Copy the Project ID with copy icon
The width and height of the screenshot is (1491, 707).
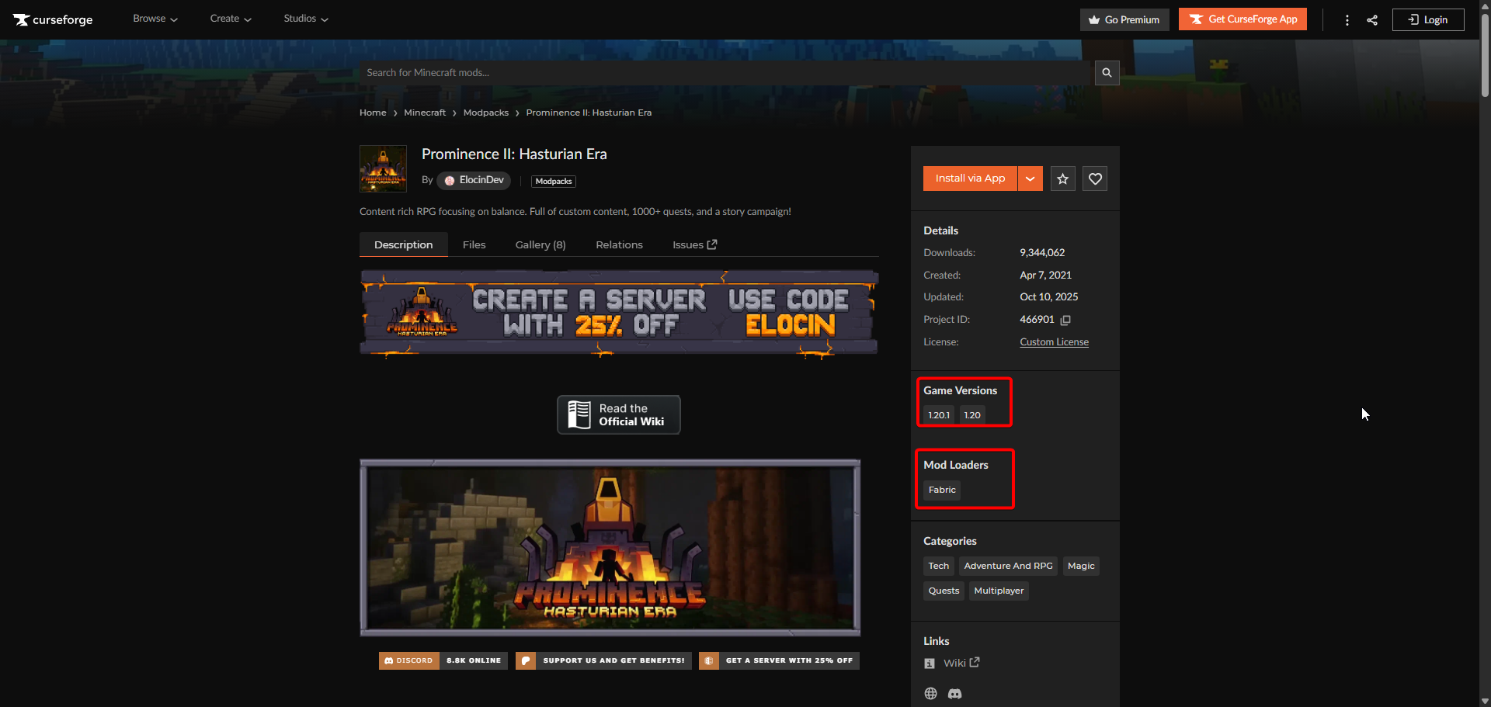(1065, 320)
